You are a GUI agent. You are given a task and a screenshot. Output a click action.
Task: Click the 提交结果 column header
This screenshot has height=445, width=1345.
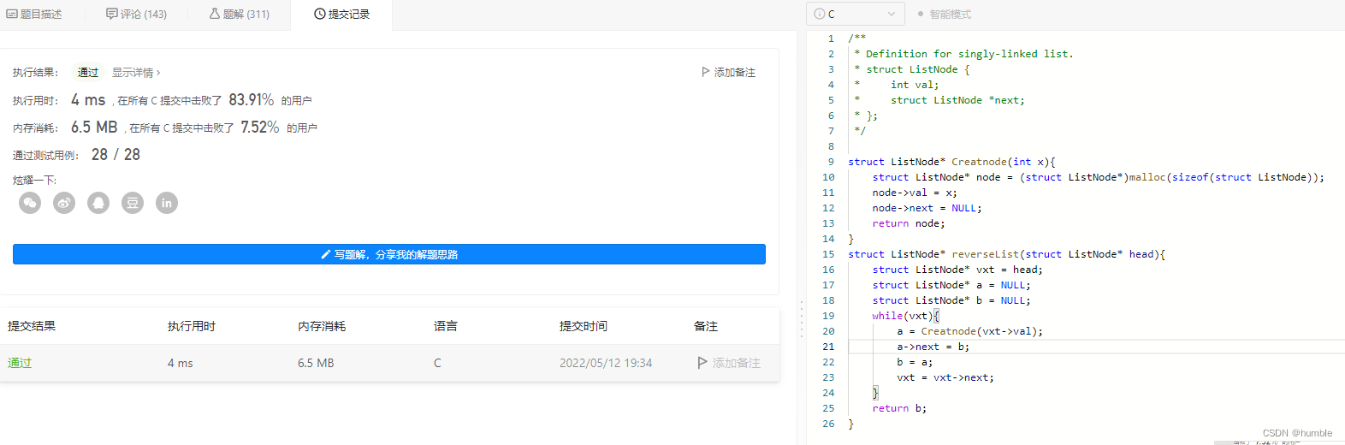tap(32, 326)
